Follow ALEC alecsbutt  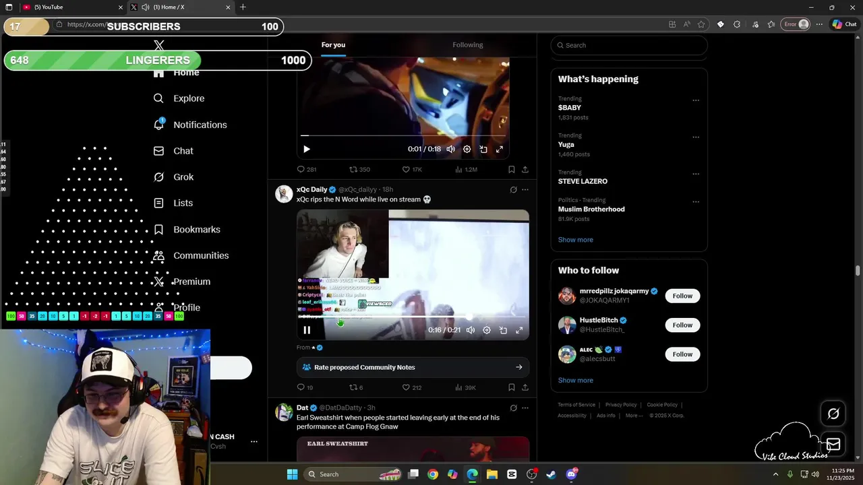682,354
